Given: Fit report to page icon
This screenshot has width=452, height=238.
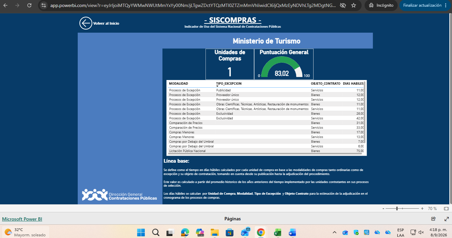Looking at the screenshot, I should tap(446, 208).
